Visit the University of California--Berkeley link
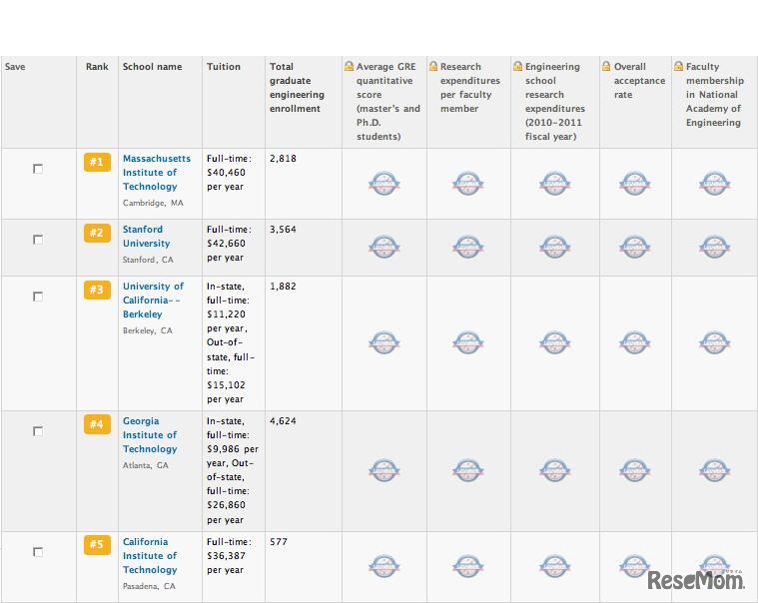 pos(153,301)
